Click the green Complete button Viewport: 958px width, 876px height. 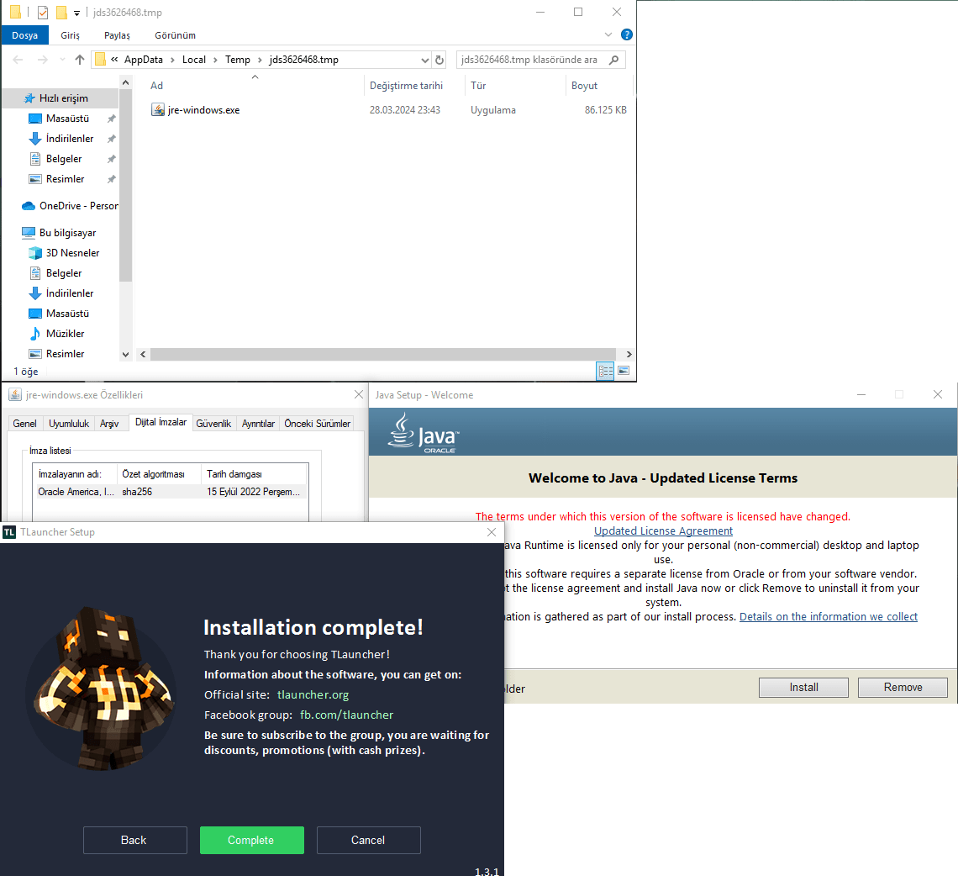252,841
